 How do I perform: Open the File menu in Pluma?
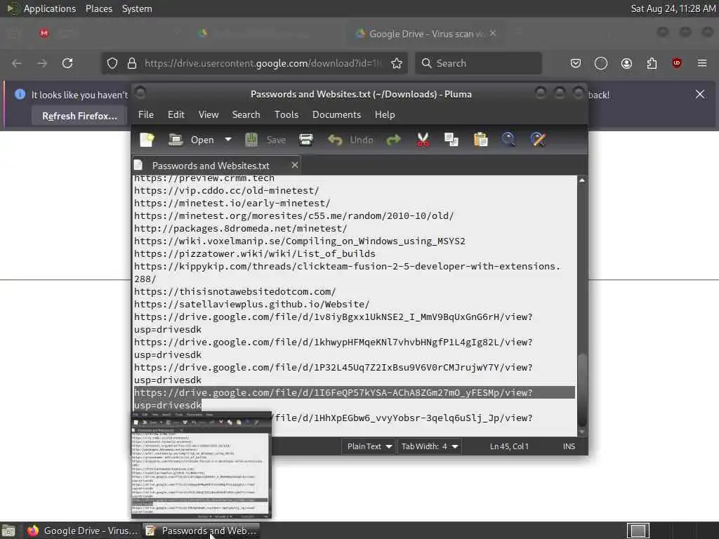(x=146, y=114)
